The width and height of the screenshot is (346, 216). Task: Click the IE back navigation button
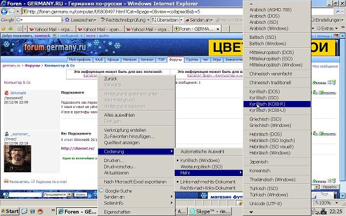pos(4,11)
